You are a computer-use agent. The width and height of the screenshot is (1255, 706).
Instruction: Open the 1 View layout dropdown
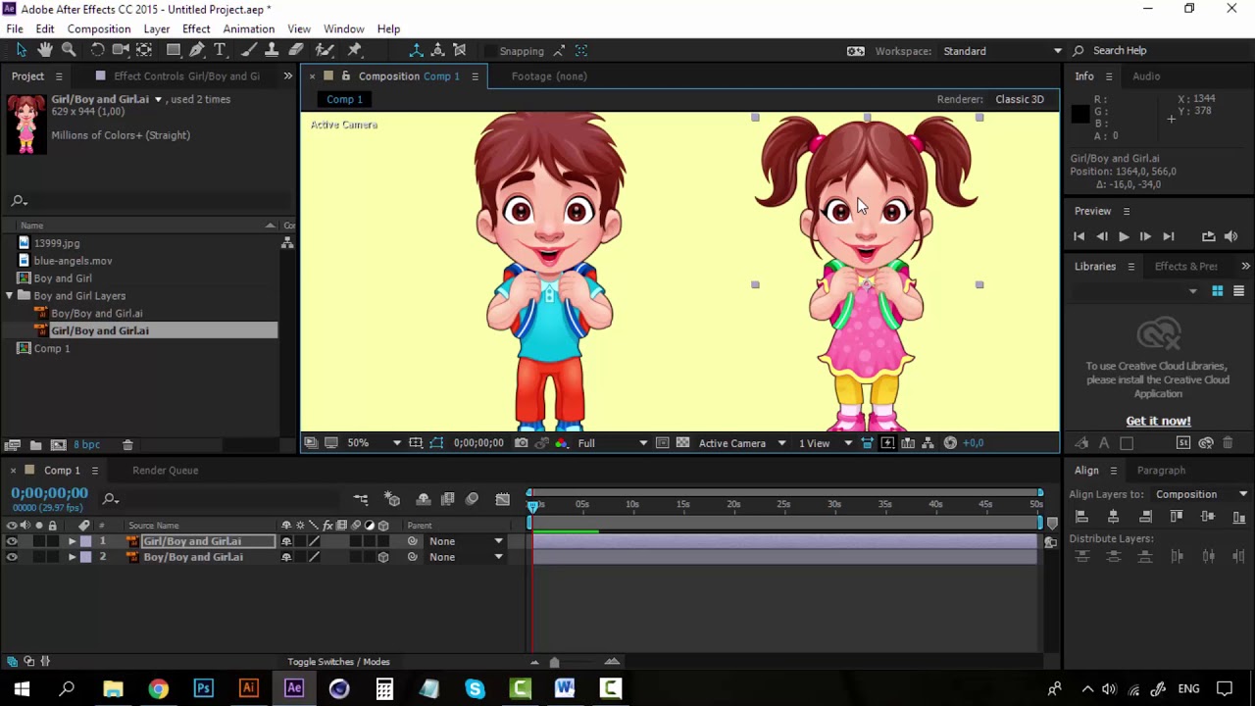point(825,443)
